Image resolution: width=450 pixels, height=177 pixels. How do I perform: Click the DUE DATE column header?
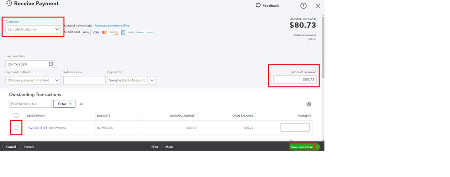click(x=104, y=116)
